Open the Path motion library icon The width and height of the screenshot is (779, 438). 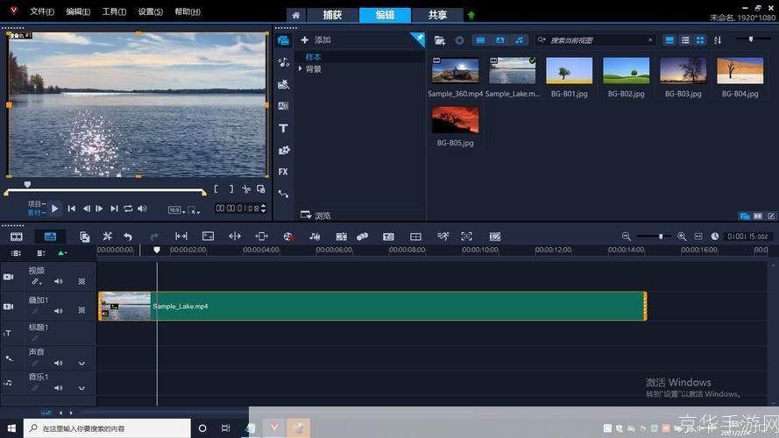pyautogui.click(x=283, y=194)
